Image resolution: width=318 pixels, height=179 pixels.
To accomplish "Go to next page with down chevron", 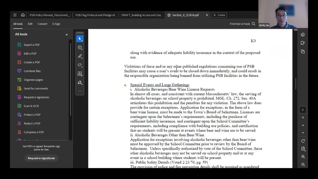I will coord(303,133).
